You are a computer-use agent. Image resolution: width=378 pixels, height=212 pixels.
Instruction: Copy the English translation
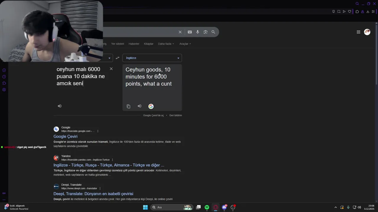tap(128, 106)
